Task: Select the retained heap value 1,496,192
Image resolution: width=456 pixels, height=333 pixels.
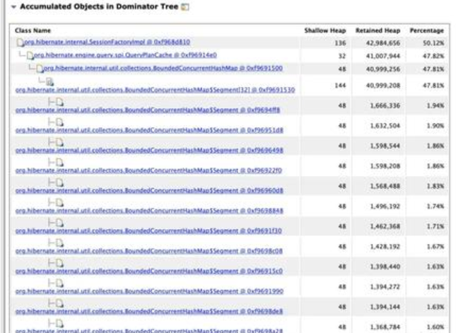Action: click(x=385, y=206)
